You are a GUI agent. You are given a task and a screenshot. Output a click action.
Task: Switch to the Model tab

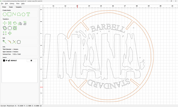[11, 7]
